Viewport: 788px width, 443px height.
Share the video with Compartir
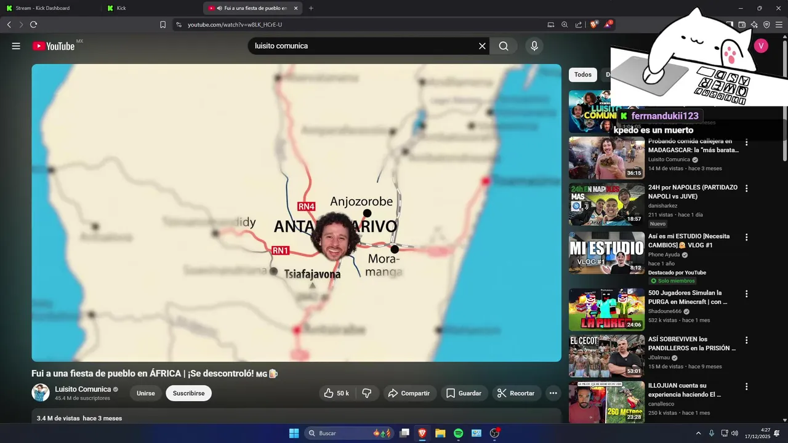click(x=409, y=393)
